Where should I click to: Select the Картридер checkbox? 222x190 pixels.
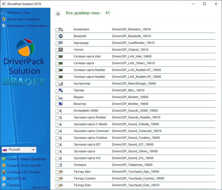pos(57,43)
